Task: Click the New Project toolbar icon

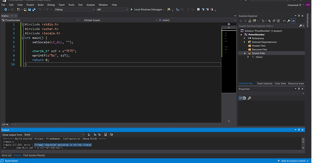Action: [x=18, y=10]
